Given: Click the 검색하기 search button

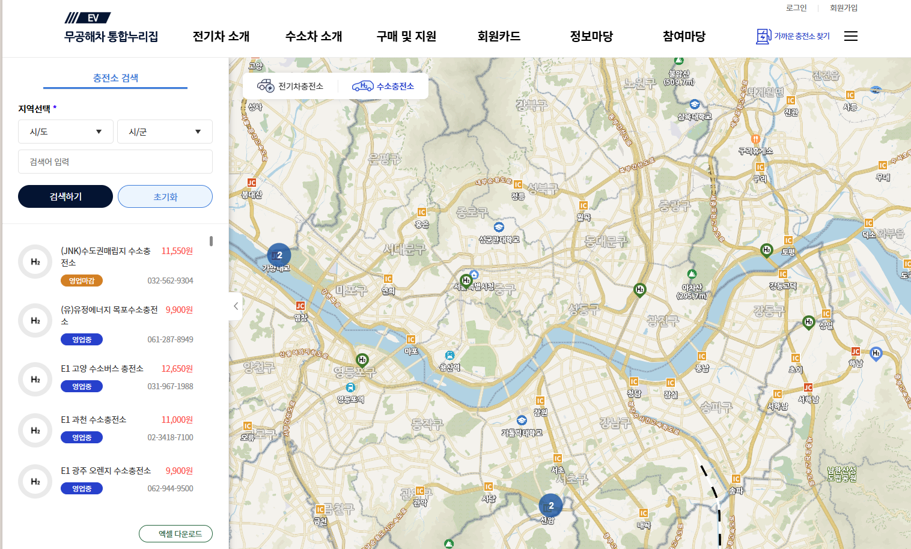Looking at the screenshot, I should 65,196.
